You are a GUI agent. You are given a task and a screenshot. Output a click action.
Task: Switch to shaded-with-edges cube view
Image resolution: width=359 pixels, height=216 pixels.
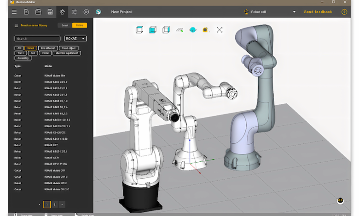166,30
